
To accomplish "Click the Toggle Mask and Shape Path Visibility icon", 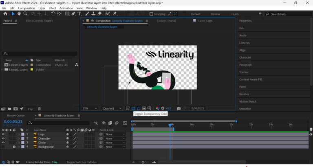I will [139, 108].
